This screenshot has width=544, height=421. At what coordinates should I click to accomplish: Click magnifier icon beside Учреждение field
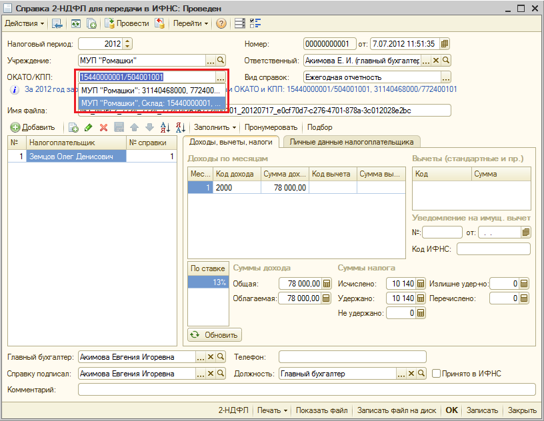221,60
